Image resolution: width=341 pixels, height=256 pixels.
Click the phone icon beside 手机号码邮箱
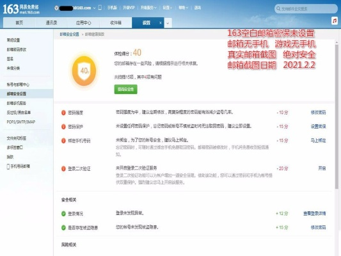[x=8, y=166]
